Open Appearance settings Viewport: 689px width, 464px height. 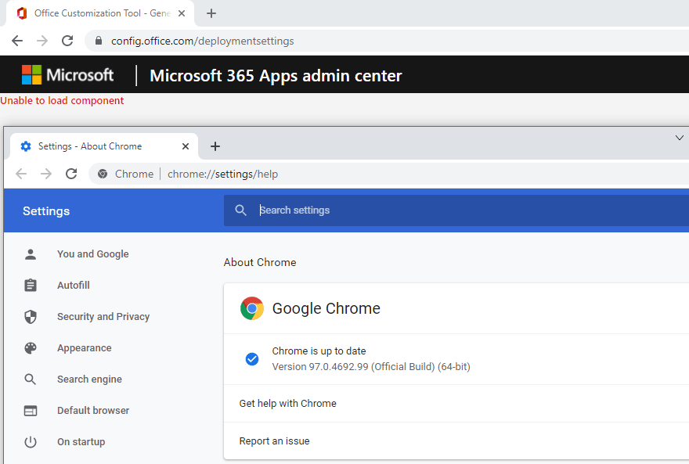[x=85, y=348]
